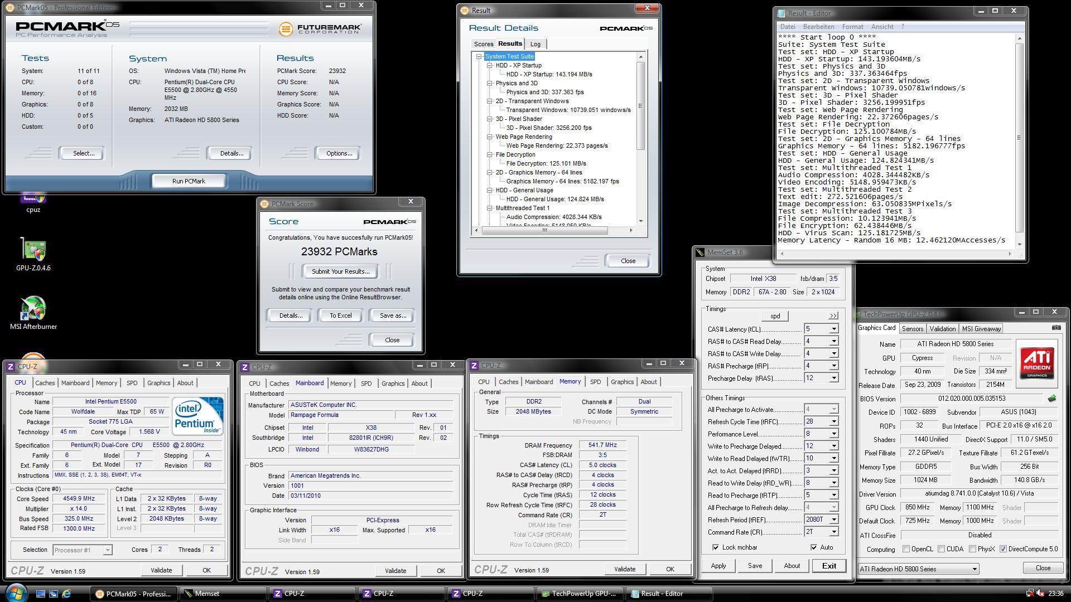
Task: Click the Memset taskbar button
Action: [223, 594]
